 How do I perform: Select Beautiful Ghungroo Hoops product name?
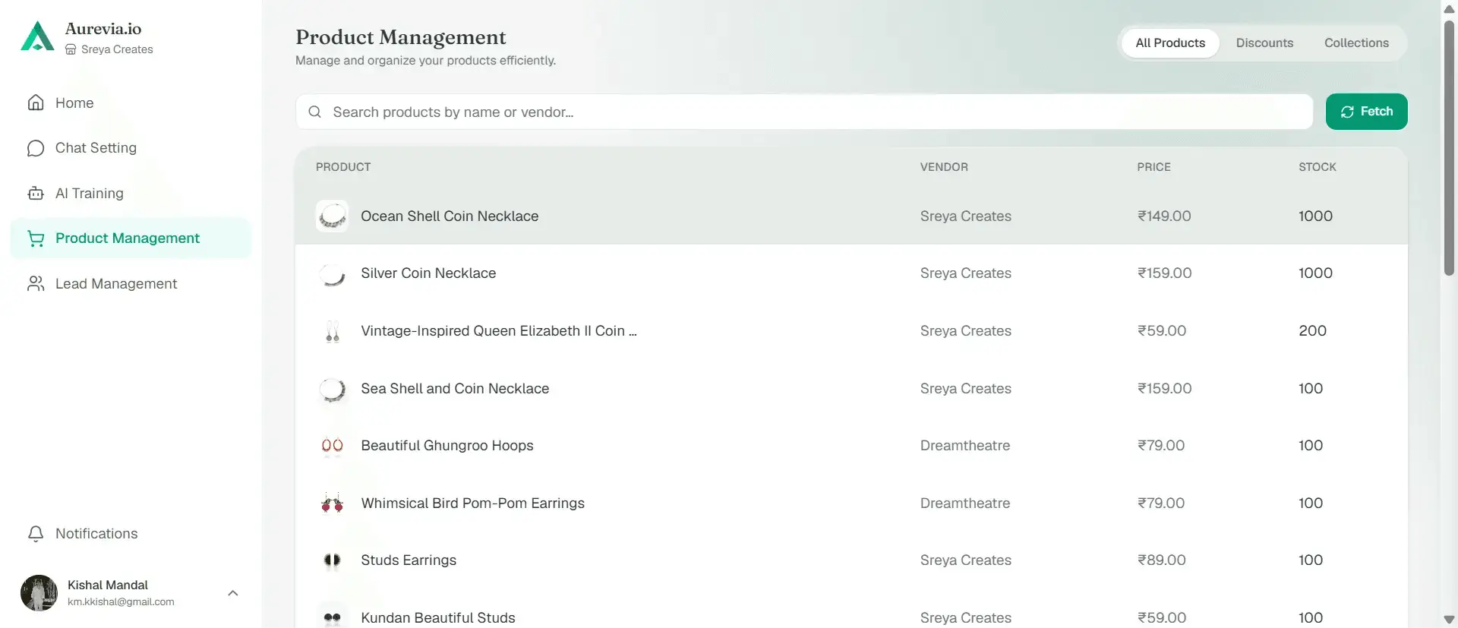(x=447, y=446)
